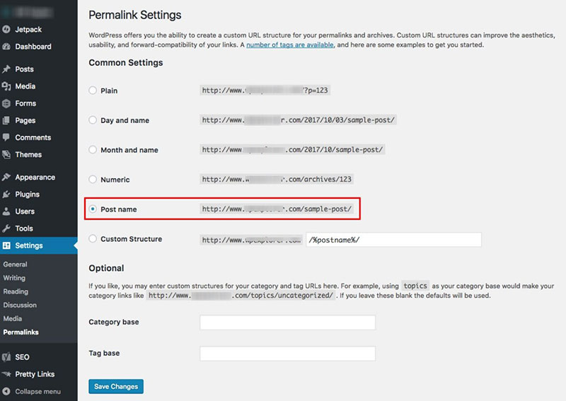Click the Save Changes button
This screenshot has width=566, height=401.
coord(116,386)
